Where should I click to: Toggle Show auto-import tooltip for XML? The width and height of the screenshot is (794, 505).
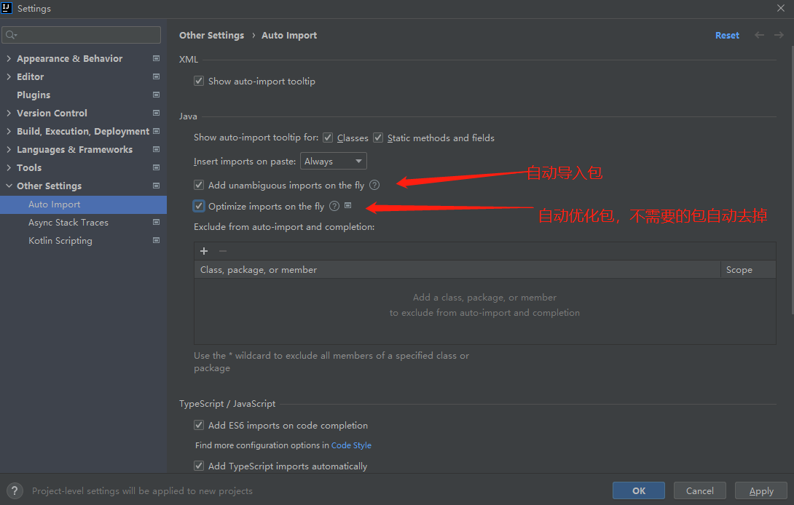tap(199, 81)
